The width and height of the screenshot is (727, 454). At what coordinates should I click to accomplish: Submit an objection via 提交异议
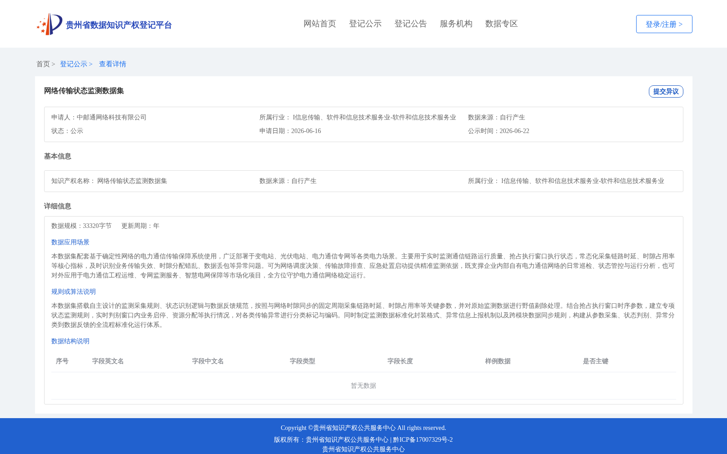point(666,91)
